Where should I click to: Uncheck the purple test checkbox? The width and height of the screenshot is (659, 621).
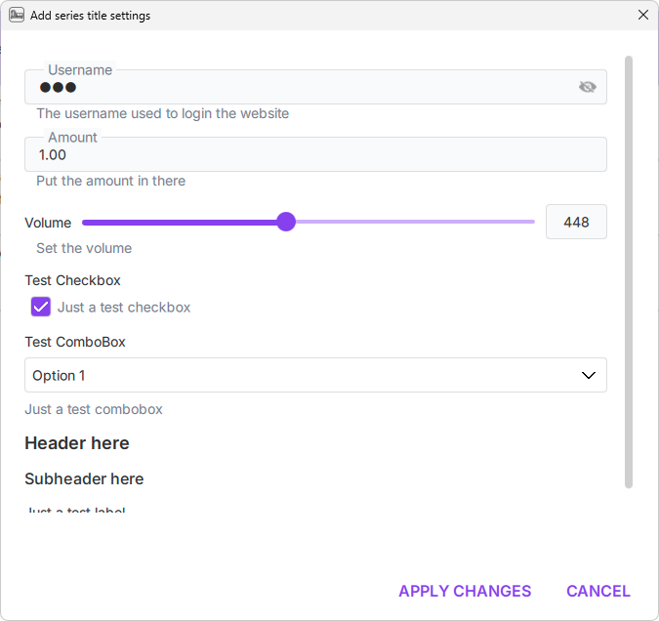[x=41, y=307]
